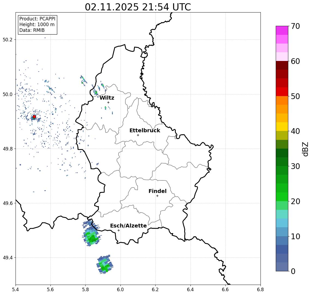The height and width of the screenshot is (295, 312).
Task: Click the Esch/Alzette station cross marker
Action: (119, 231)
